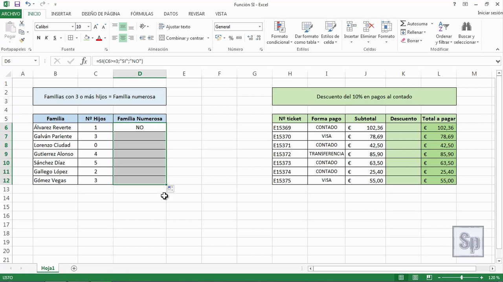
Task: Align the cell text to the right
Action: pos(131,38)
